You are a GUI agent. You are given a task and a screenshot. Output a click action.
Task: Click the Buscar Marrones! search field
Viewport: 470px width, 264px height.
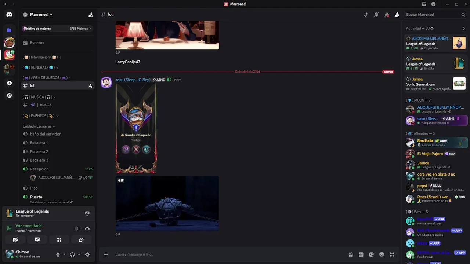(435, 15)
